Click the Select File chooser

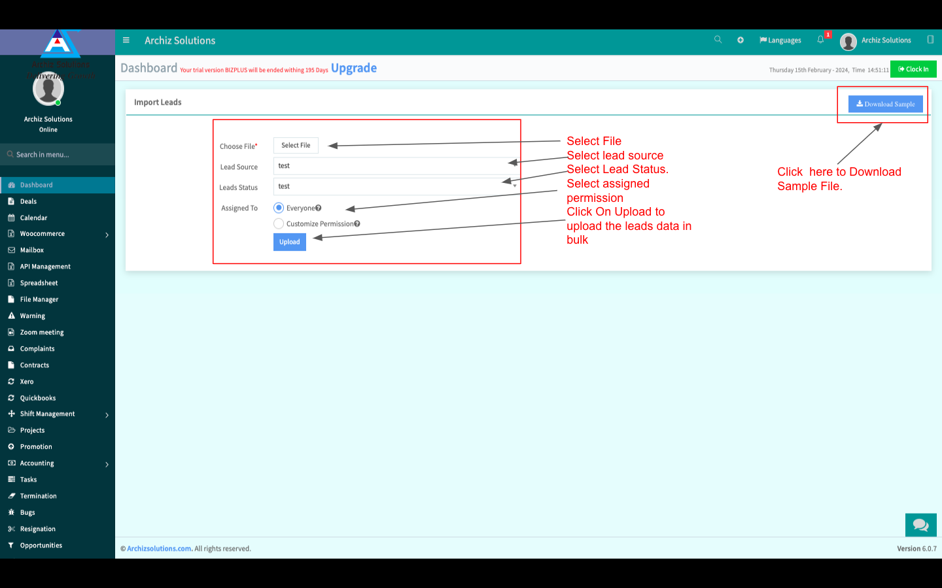296,146
